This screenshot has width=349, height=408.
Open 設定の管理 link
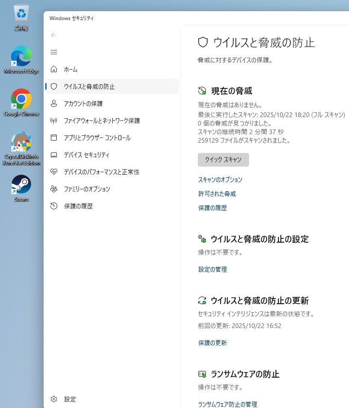coord(212,269)
